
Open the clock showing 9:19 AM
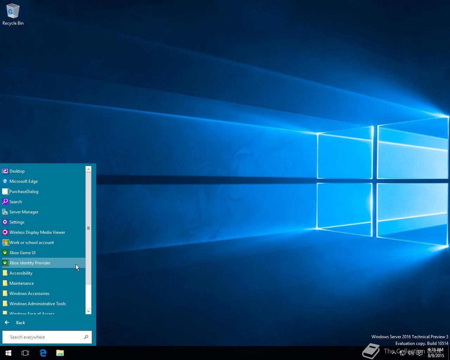pos(436,353)
